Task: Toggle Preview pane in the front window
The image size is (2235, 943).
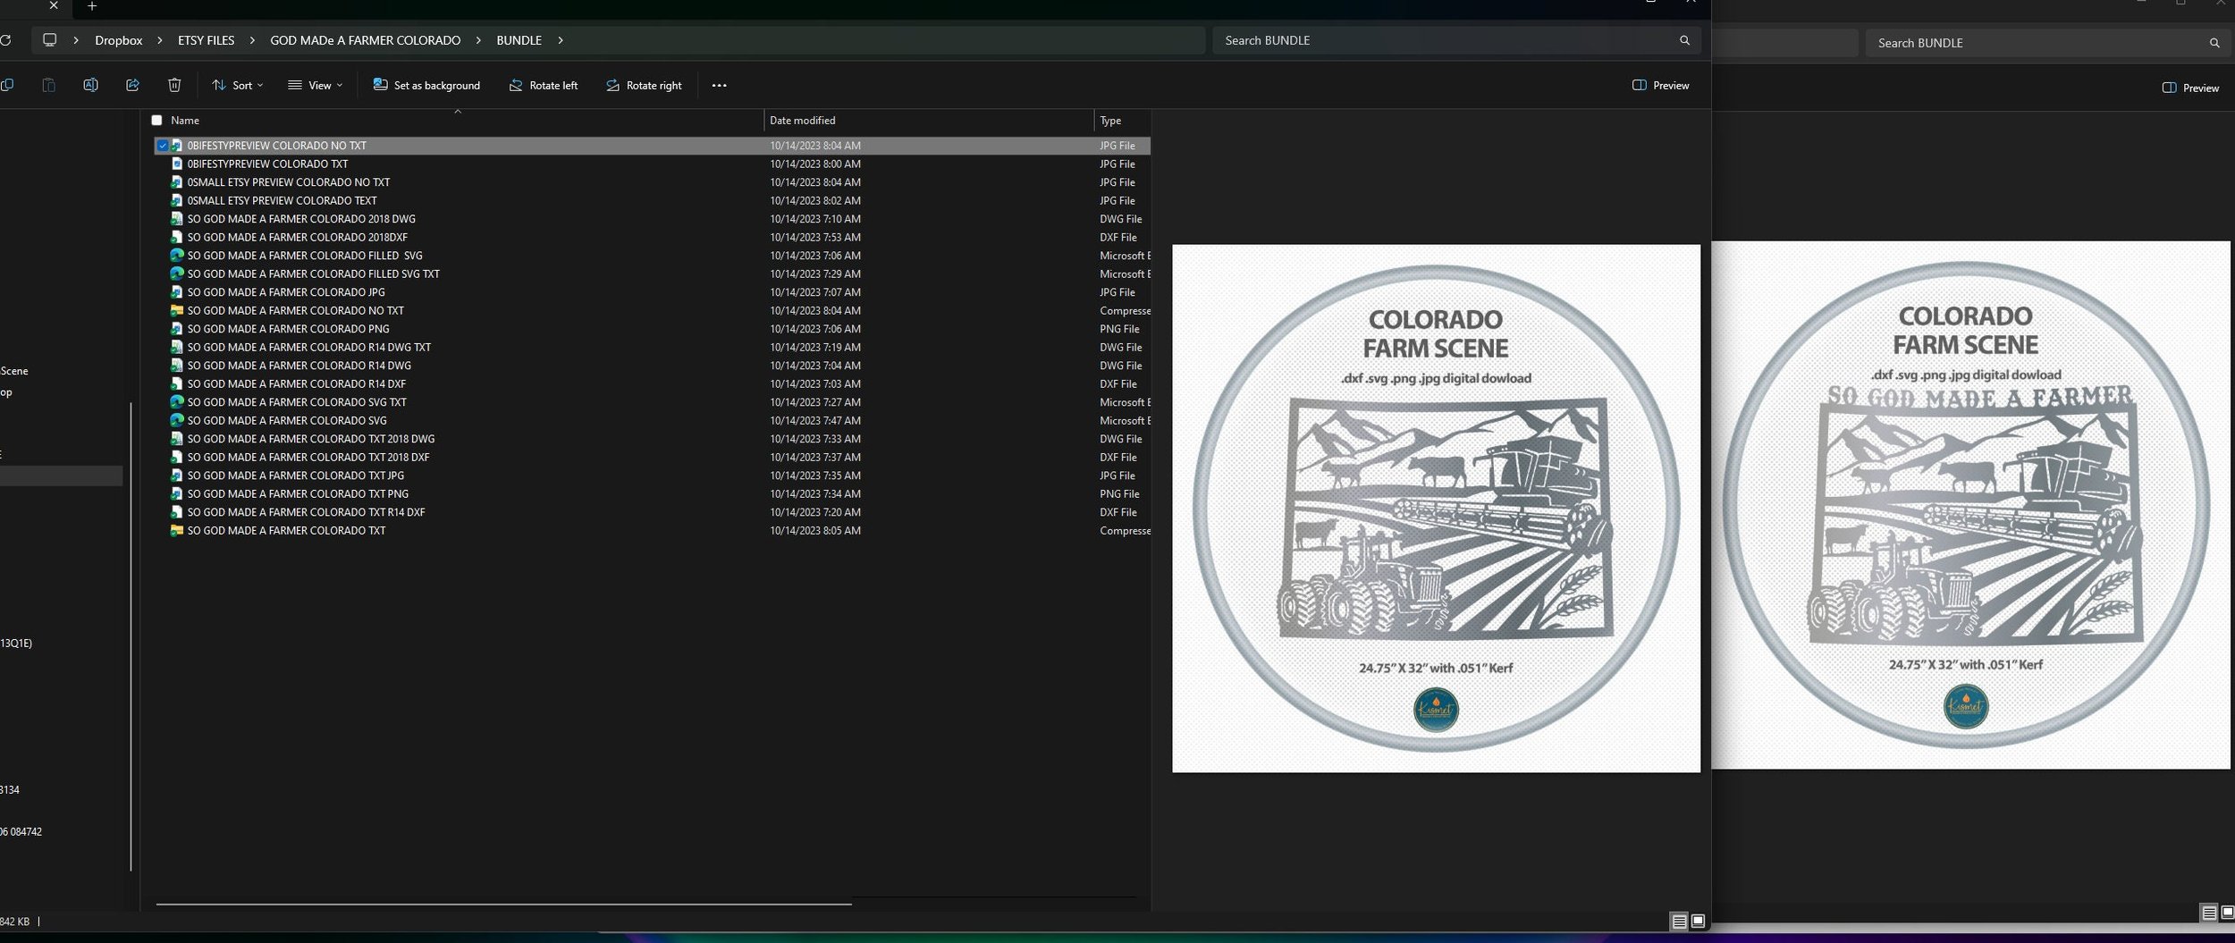Action: [1660, 85]
